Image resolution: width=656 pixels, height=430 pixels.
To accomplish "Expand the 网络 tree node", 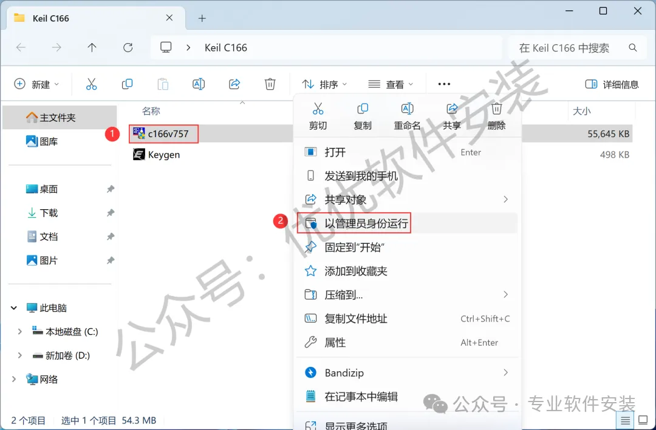I will tap(14, 380).
